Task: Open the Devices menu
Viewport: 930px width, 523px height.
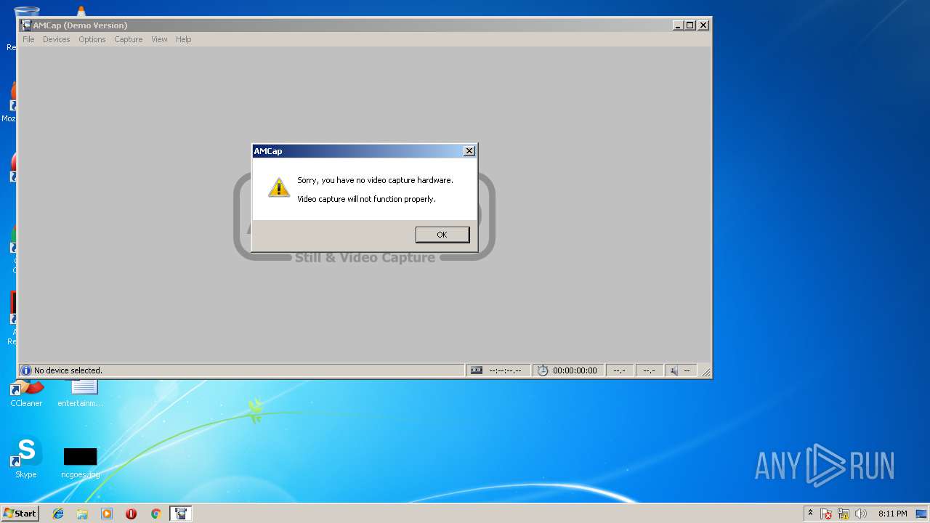Action: click(56, 39)
